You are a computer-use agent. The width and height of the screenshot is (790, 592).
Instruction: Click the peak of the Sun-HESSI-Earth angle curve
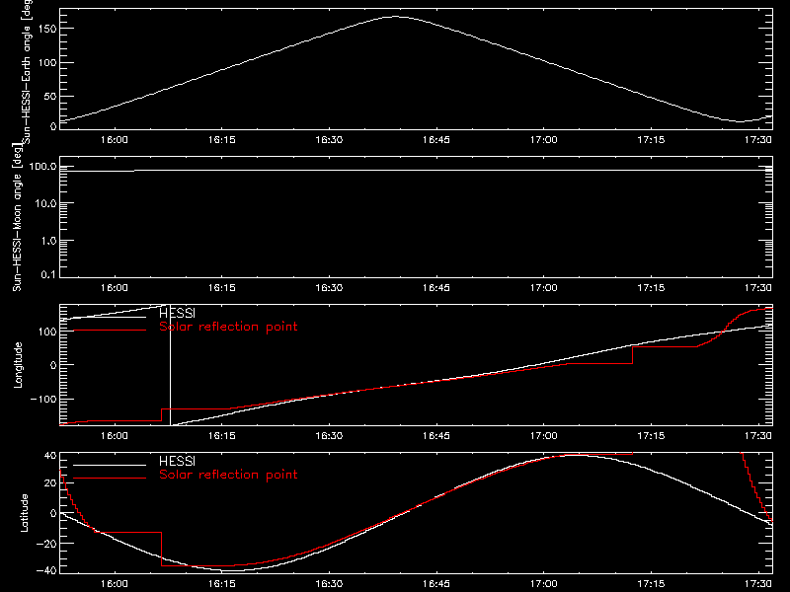pos(394,17)
